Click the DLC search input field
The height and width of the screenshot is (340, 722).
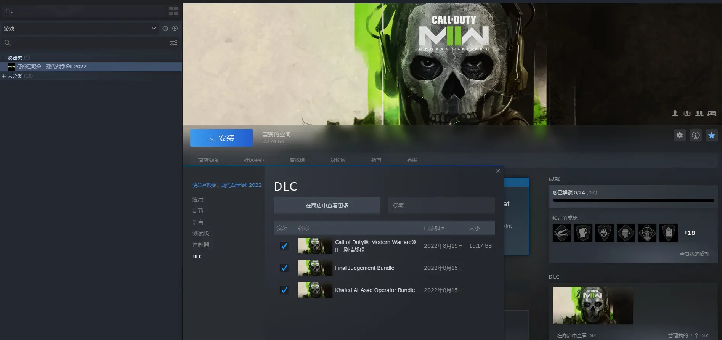441,206
